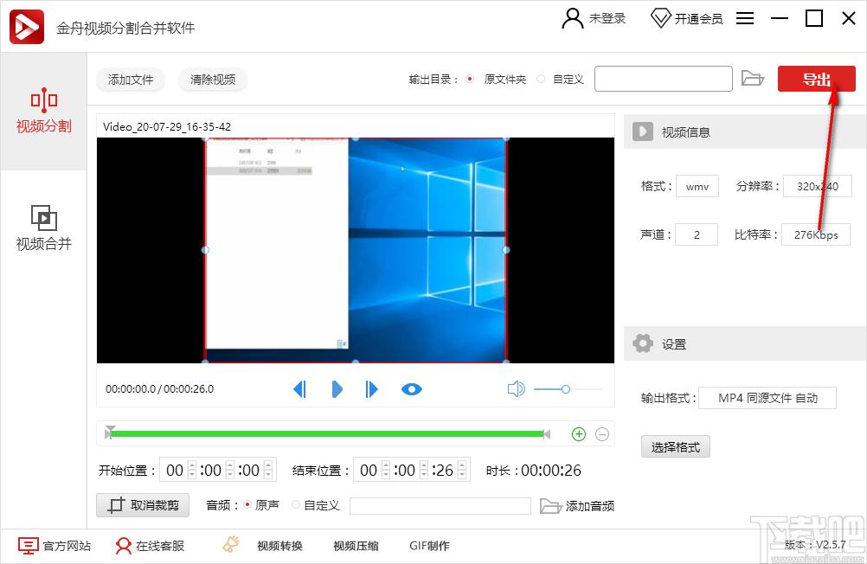
Task: Click the right-middle crop handle
Action: tap(506, 250)
